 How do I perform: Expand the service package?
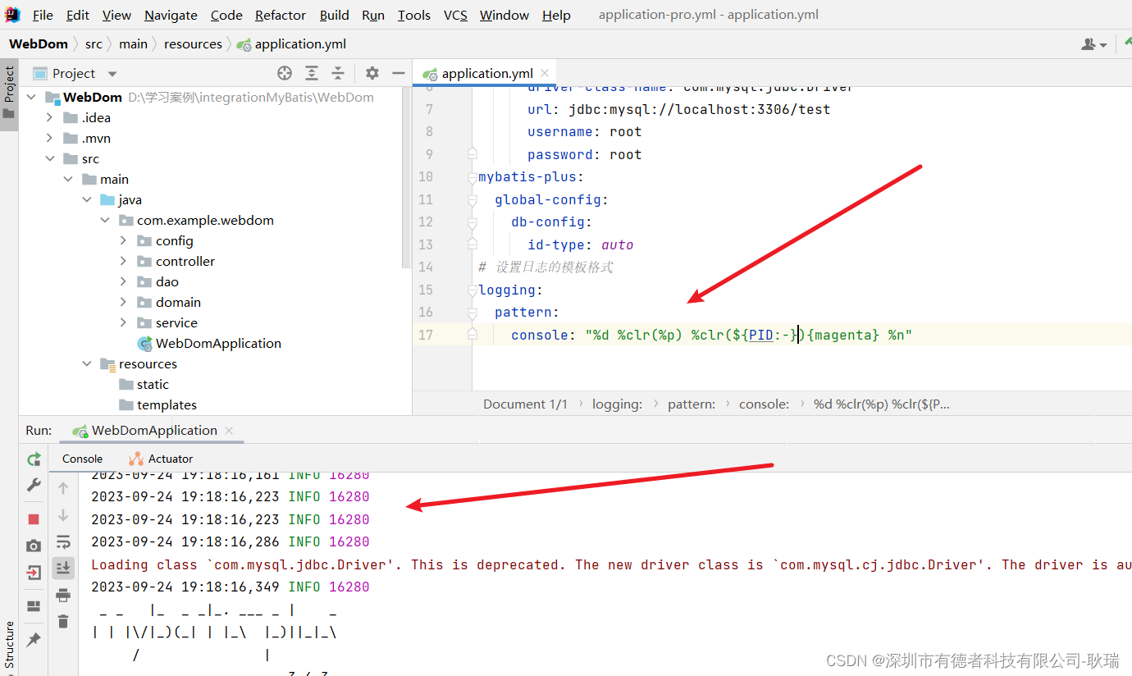point(123,322)
